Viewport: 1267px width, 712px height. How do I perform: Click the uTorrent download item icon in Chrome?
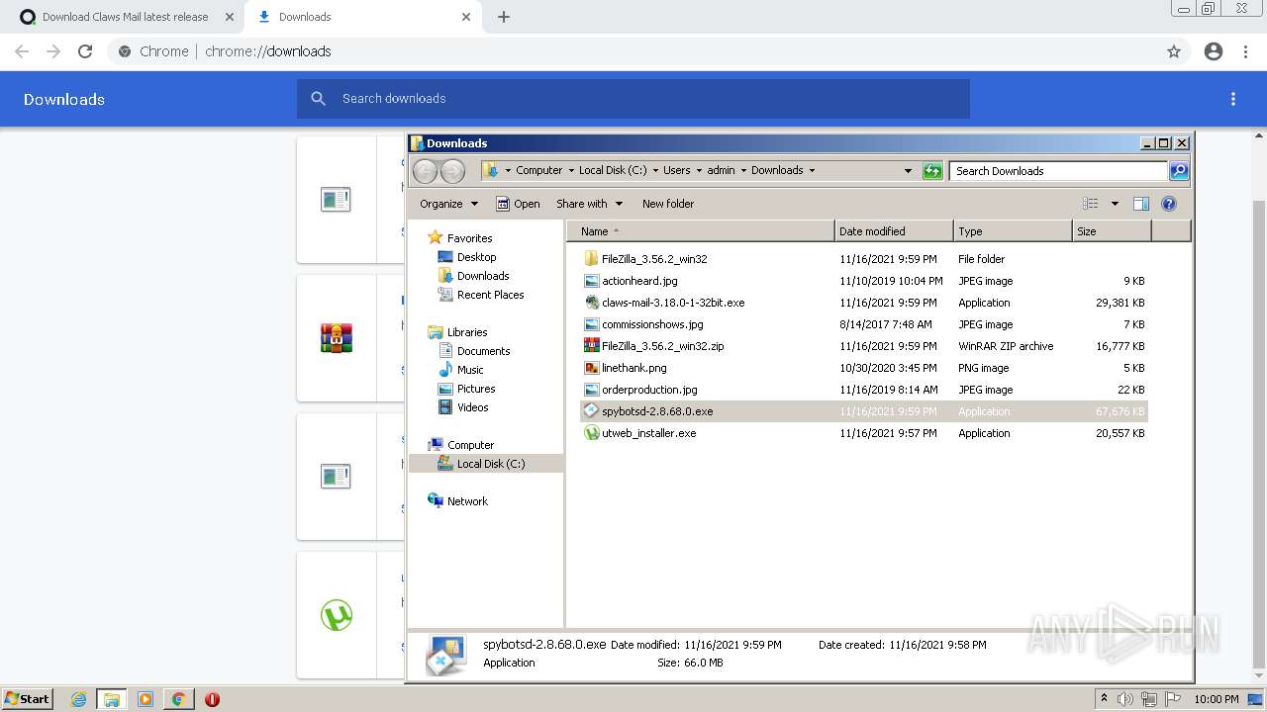coord(337,615)
